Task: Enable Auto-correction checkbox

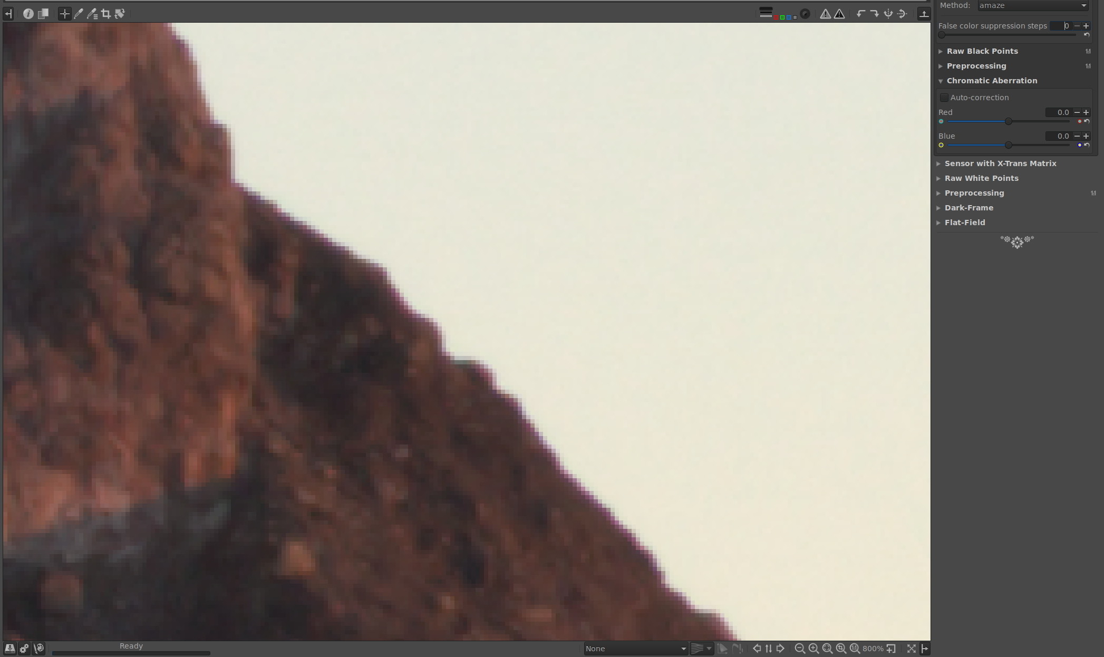Action: pyautogui.click(x=944, y=98)
